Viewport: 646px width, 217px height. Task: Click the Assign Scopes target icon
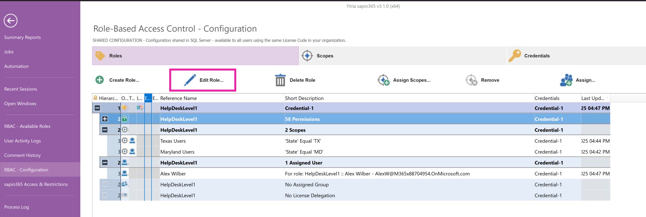383,80
